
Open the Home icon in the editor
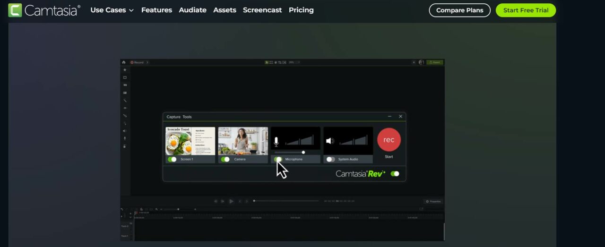pyautogui.click(x=124, y=62)
